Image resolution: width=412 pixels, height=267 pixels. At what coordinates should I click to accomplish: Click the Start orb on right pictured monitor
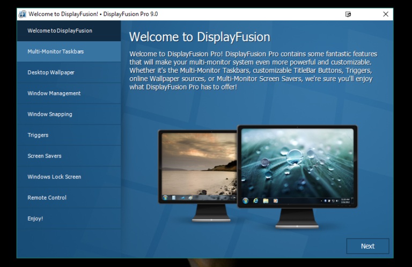245,201
